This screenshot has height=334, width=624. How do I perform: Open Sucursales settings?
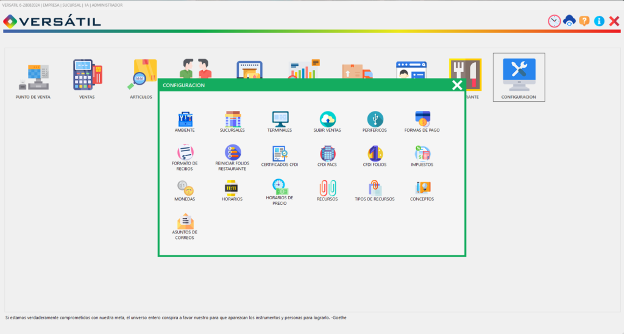pyautogui.click(x=232, y=122)
